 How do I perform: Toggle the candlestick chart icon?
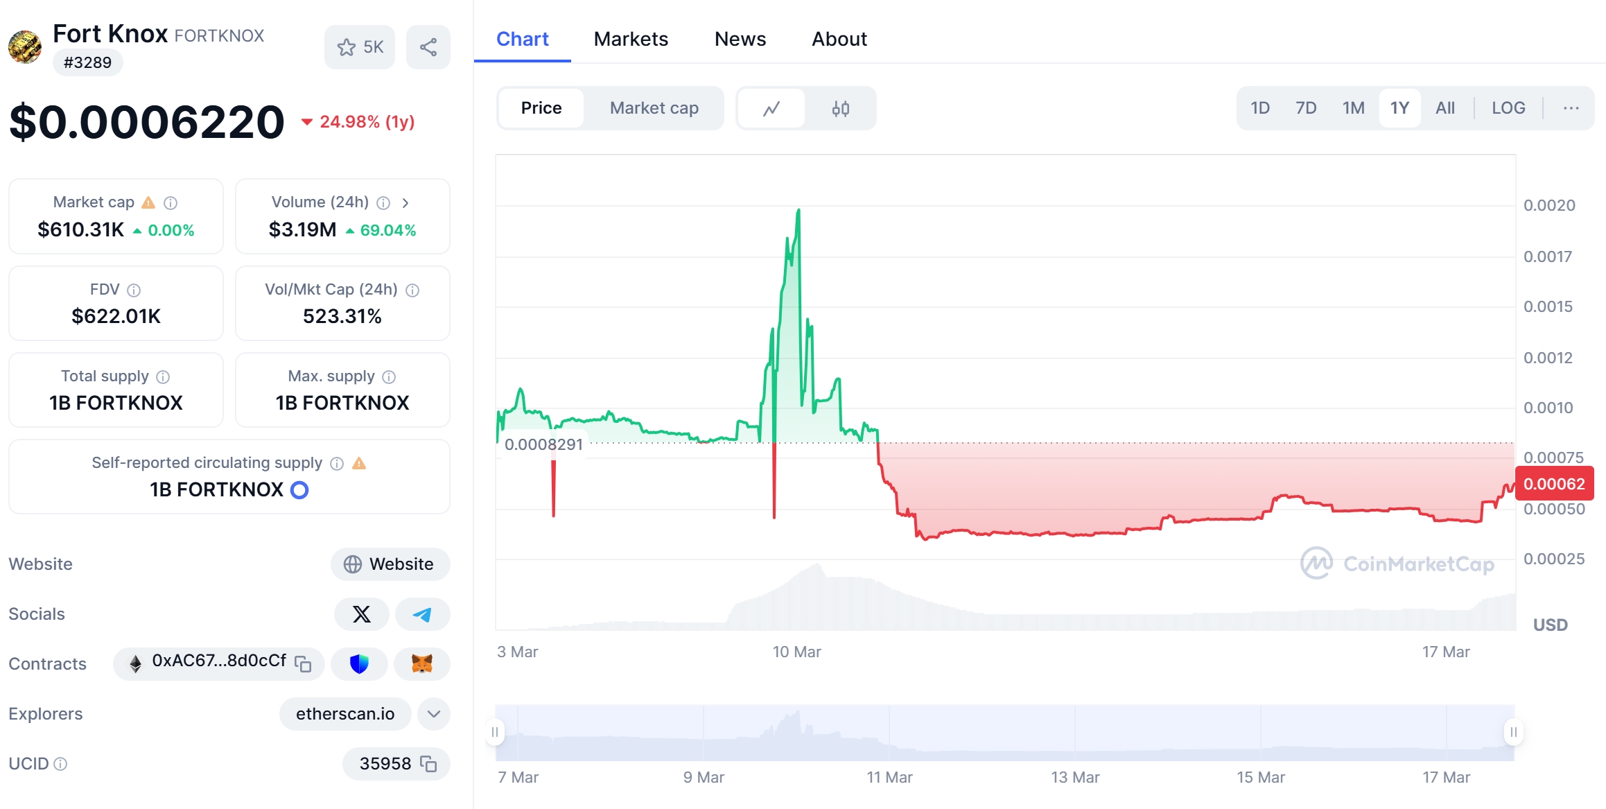pyautogui.click(x=841, y=107)
